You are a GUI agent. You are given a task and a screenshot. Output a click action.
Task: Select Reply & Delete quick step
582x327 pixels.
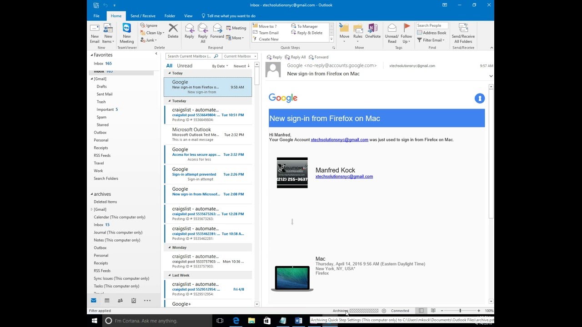point(306,33)
